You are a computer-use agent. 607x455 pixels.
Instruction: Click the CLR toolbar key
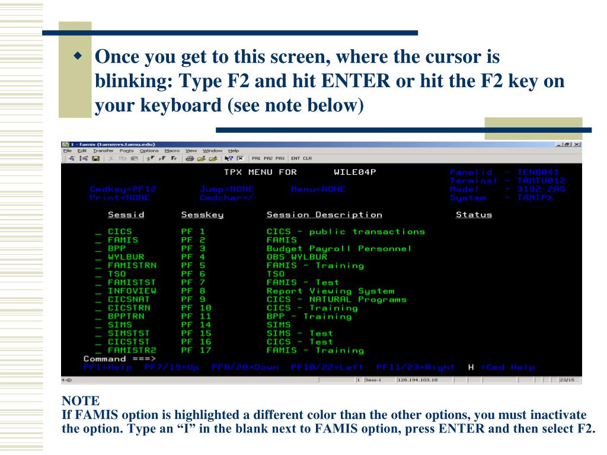pos(308,158)
